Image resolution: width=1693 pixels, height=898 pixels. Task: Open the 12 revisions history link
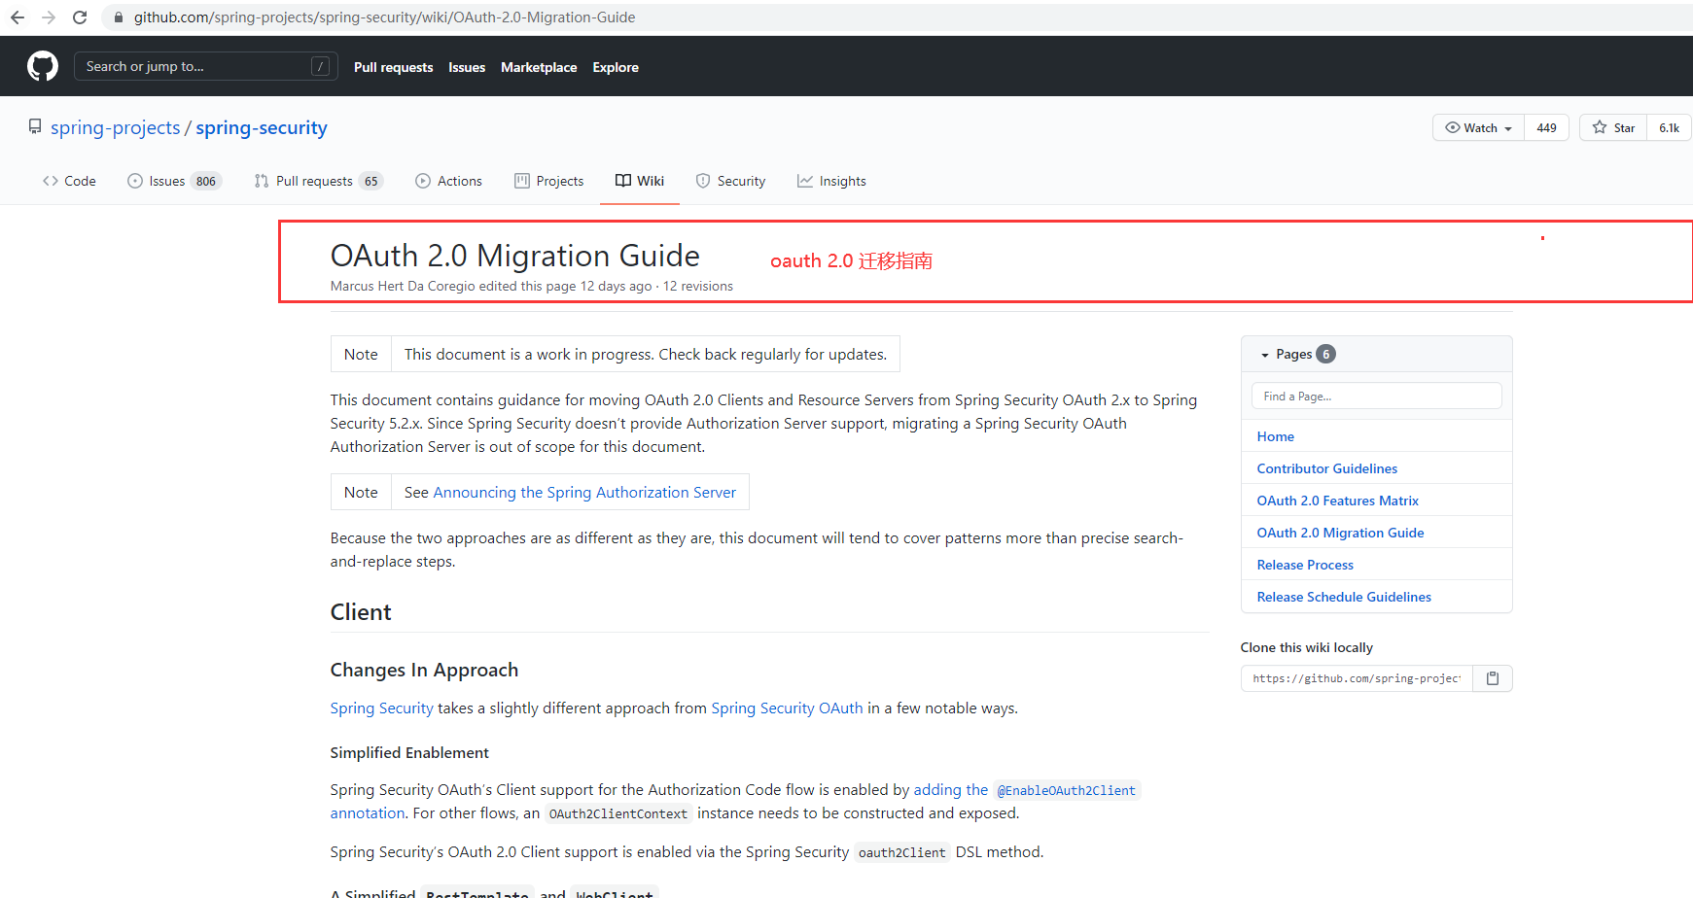(x=698, y=286)
